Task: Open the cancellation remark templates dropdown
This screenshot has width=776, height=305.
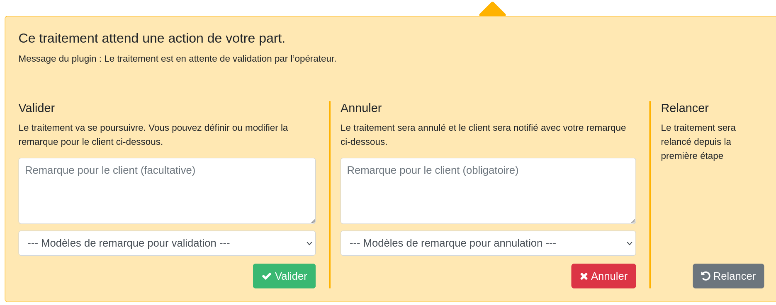Action: click(x=488, y=243)
